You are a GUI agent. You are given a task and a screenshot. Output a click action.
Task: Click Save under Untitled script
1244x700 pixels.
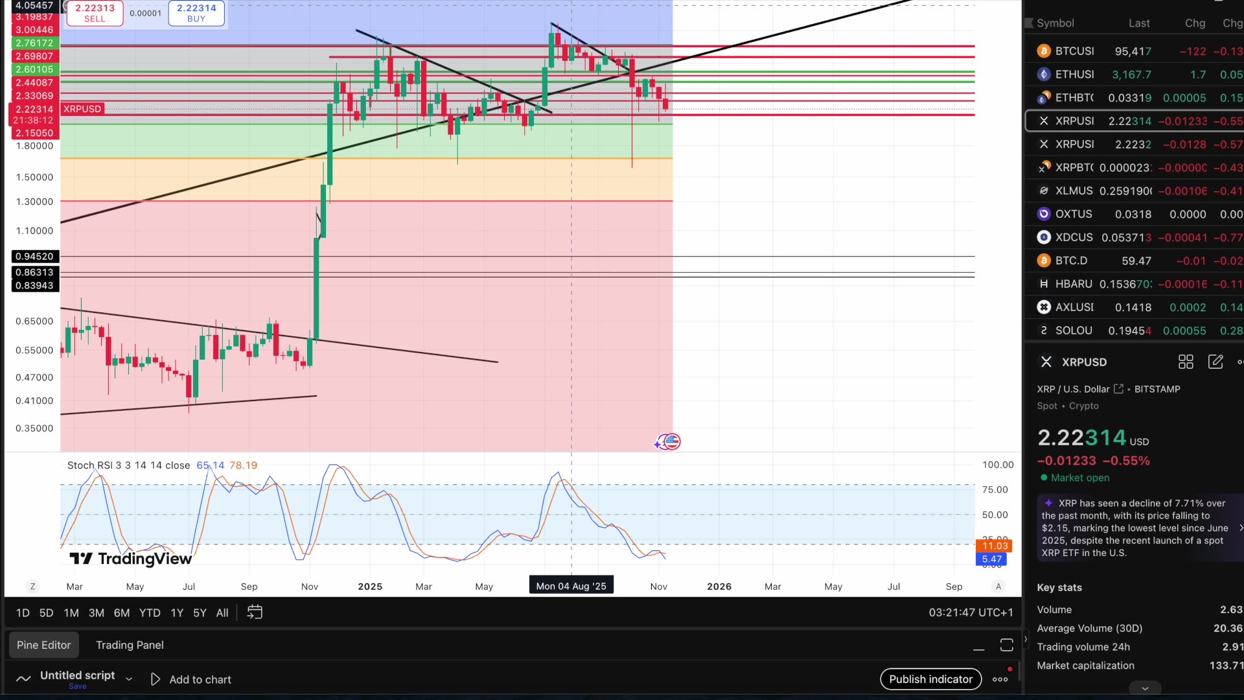point(77,686)
